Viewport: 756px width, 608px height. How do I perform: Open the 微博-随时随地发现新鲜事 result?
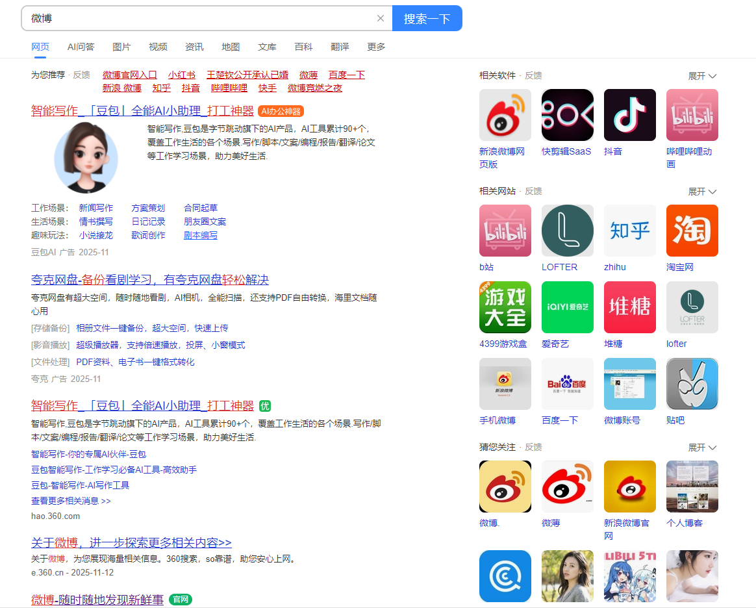(97, 600)
